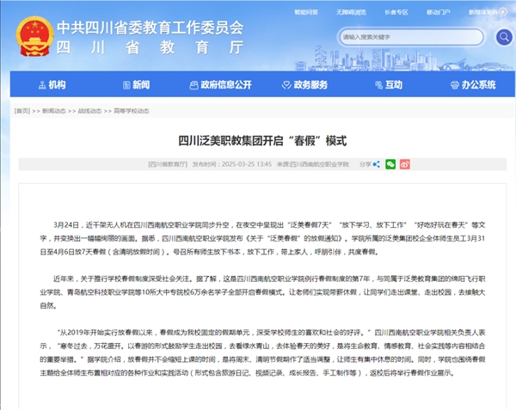Viewport: 516px width, 410px height.
Task: Open 高等学校动态 breadcrumb link
Action: coord(132,112)
